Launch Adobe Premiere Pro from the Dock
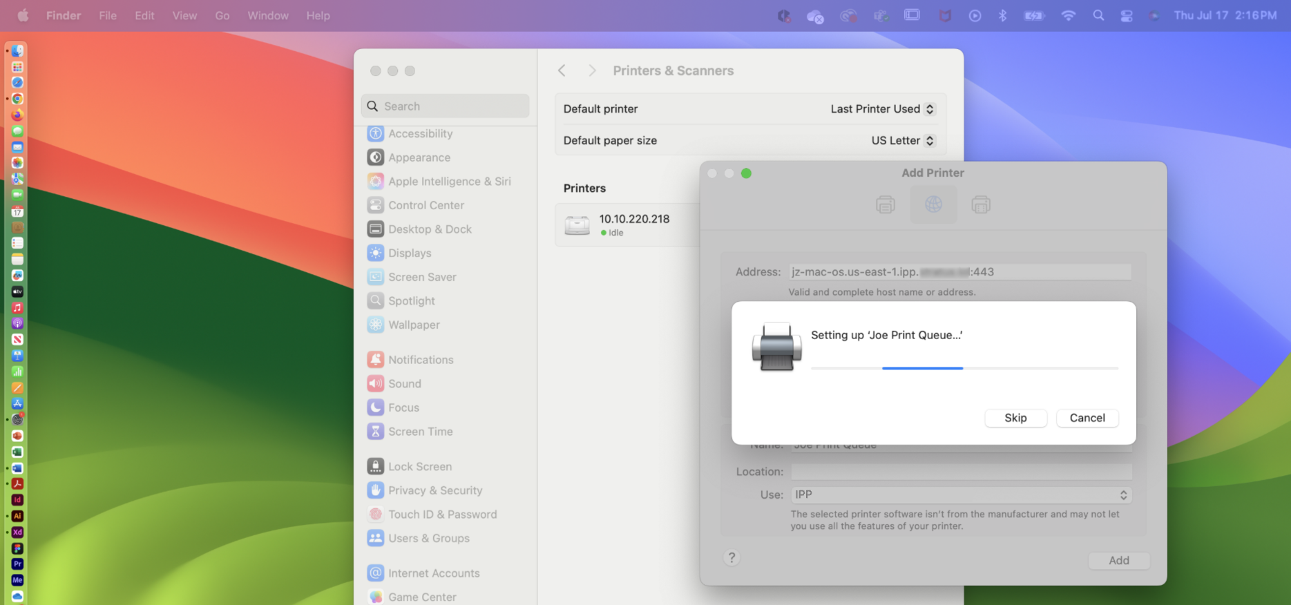Image resolution: width=1291 pixels, height=605 pixels. point(17,564)
